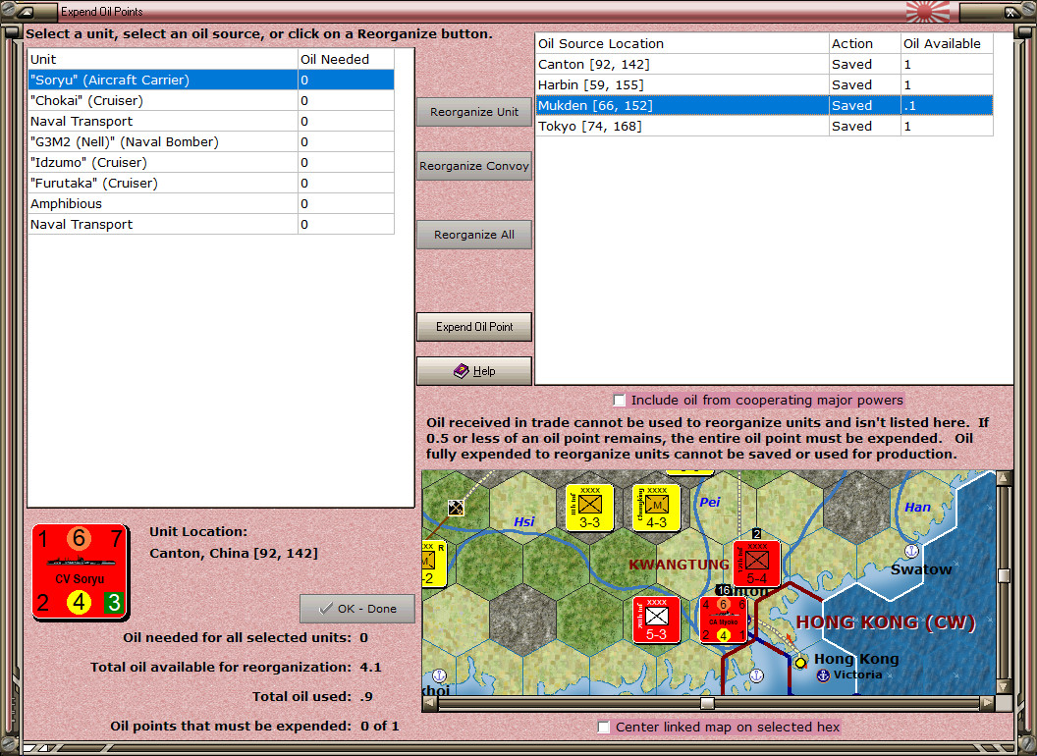Click the Expend Oil Point button

474,327
